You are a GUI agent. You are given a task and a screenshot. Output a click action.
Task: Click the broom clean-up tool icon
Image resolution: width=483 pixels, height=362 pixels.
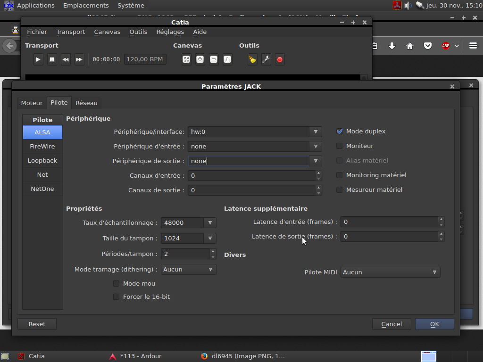[x=253, y=59]
